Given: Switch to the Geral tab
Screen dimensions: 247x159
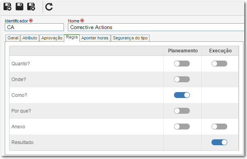Looking at the screenshot, I should point(13,38).
